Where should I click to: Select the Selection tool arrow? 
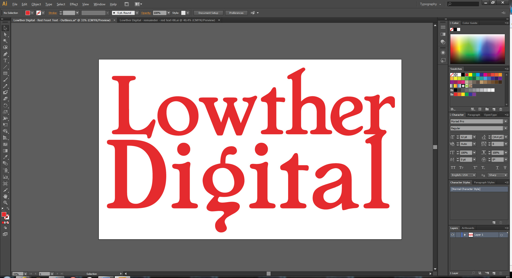pos(5,28)
